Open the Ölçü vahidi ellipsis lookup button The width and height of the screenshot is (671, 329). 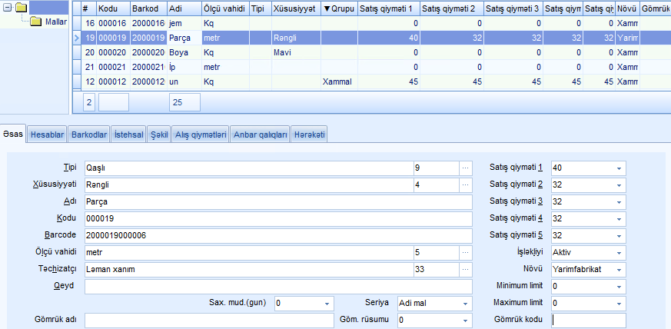click(x=465, y=252)
